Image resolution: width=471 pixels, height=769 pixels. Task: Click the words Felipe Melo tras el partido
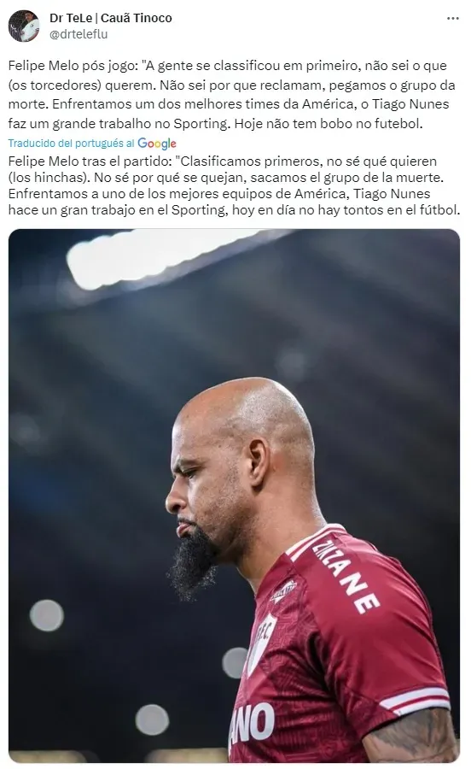pos(90,161)
